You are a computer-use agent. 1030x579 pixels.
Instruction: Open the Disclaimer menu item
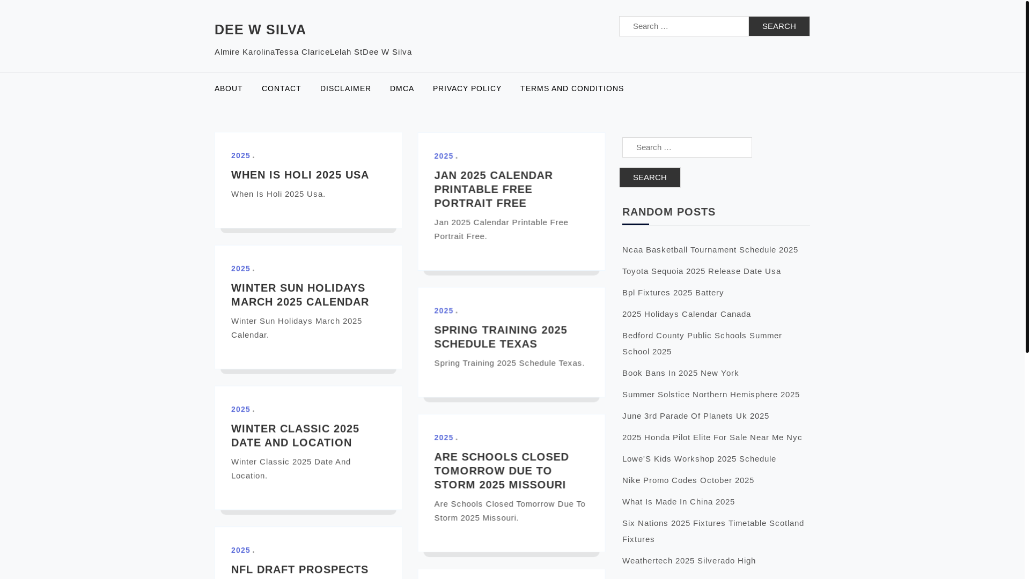tap(345, 88)
